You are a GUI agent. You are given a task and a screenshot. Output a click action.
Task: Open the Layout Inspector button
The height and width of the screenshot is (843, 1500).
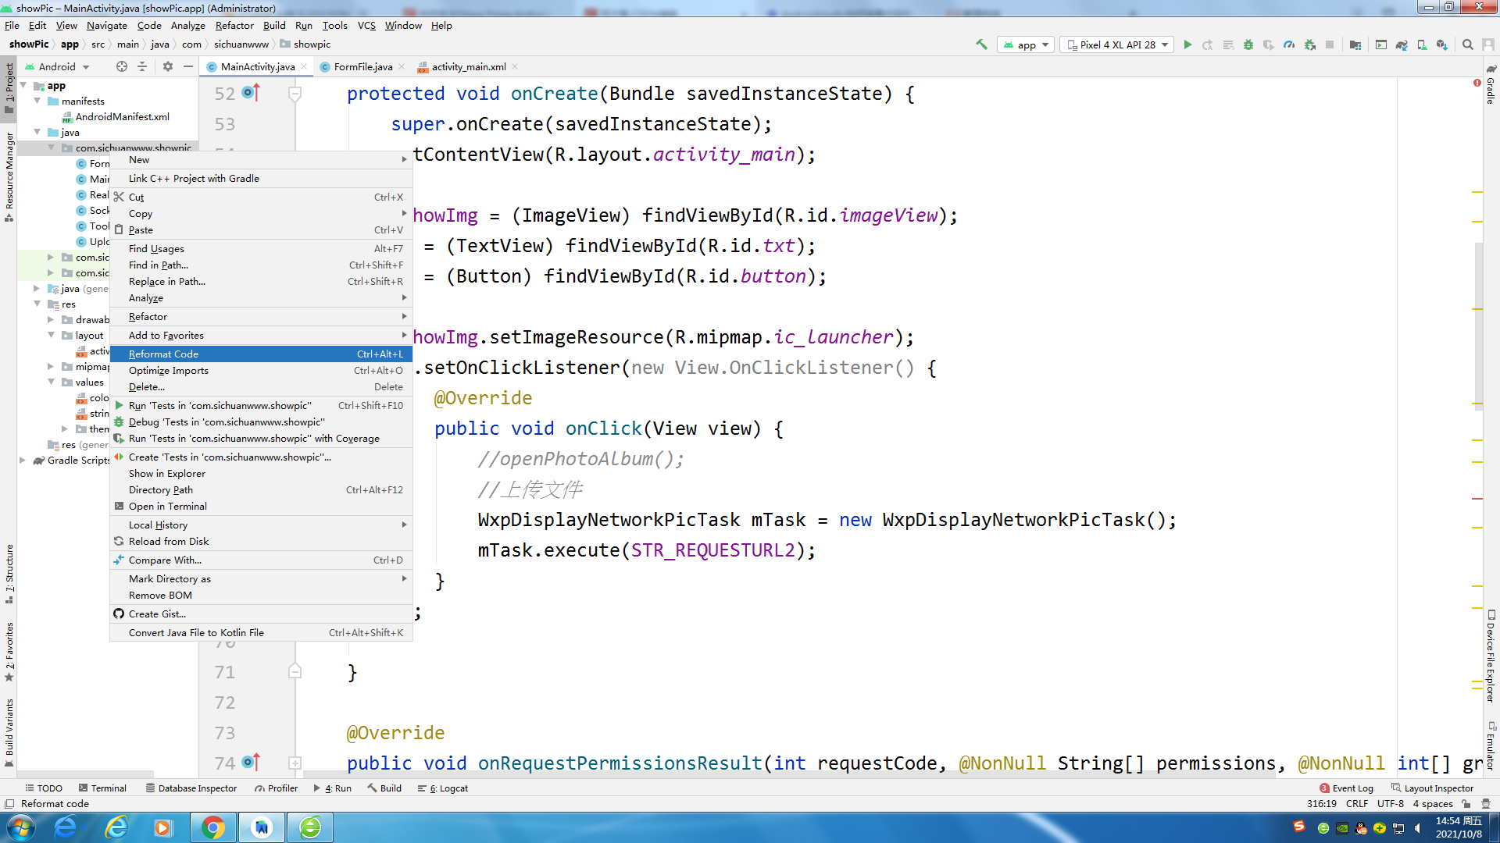click(1432, 788)
